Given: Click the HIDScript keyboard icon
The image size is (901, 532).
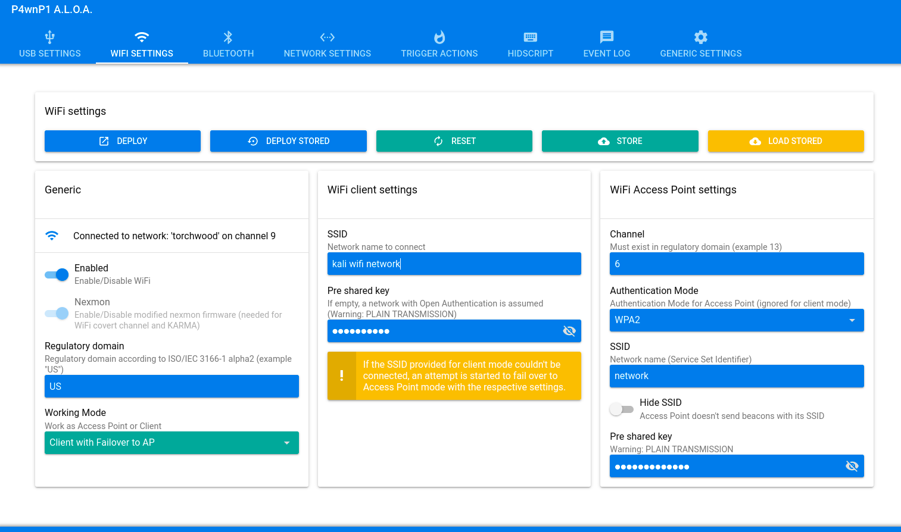Looking at the screenshot, I should pos(530,37).
